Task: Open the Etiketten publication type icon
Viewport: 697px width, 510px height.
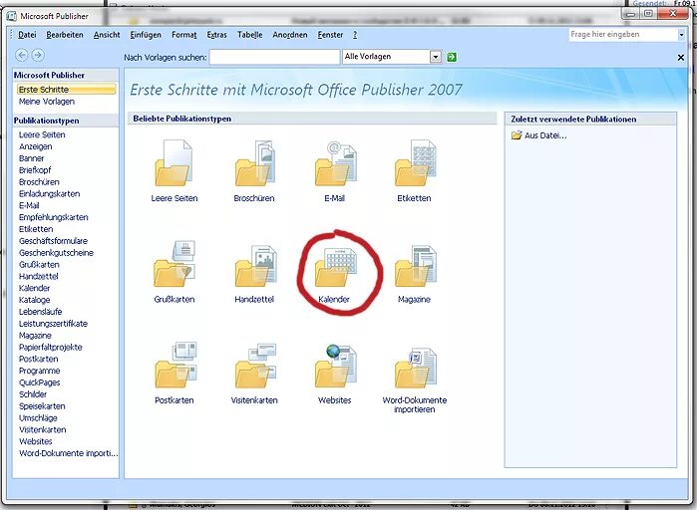Action: [415, 163]
